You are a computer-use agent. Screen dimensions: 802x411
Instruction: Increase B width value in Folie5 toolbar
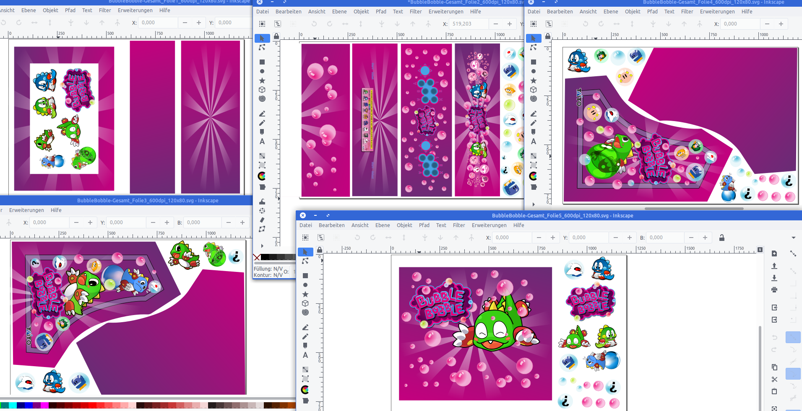coord(705,238)
